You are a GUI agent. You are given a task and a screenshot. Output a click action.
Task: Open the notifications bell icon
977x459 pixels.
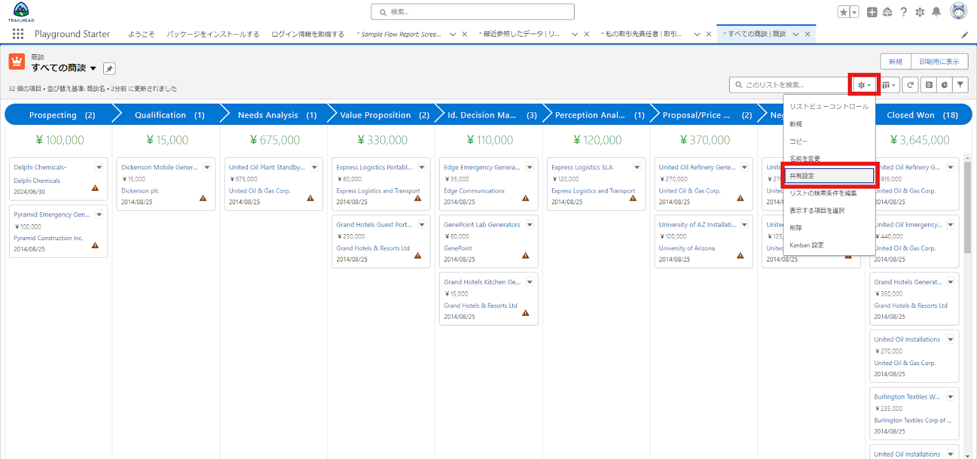(x=936, y=12)
